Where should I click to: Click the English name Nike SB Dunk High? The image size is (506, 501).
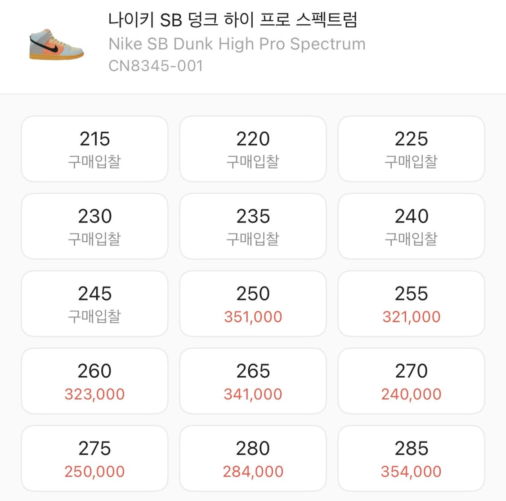[x=236, y=44]
